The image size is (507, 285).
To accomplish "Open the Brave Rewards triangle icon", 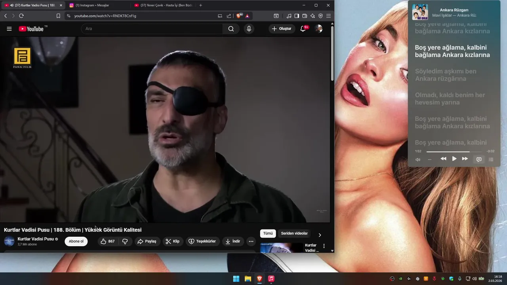I will tap(247, 16).
